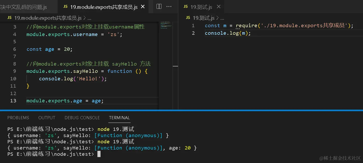Close the 19.module.exports共享成员.js tab
The height and width of the screenshot is (163, 363).
(143, 7)
